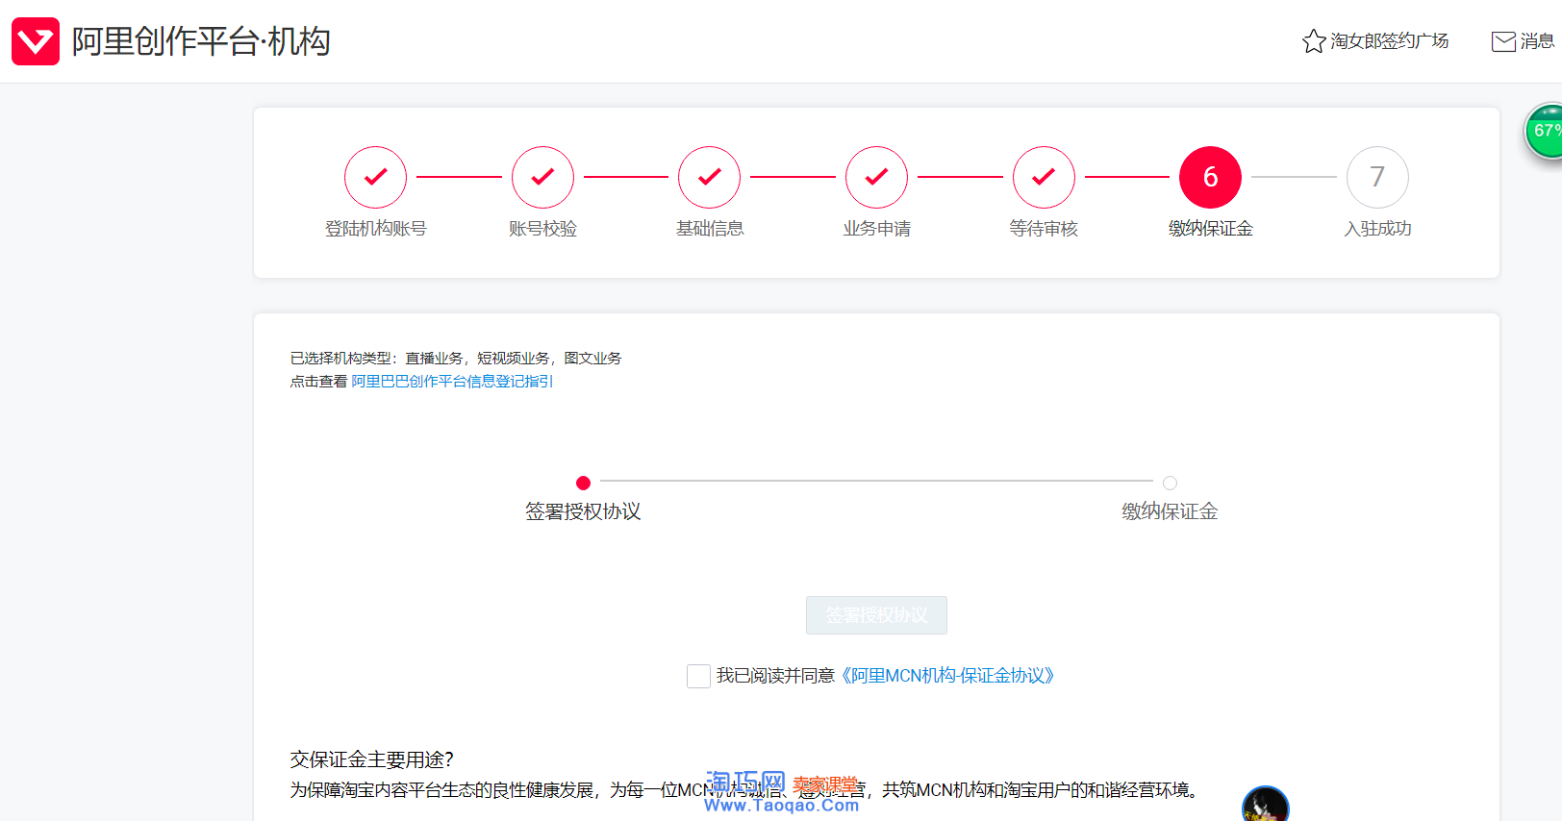Click the 登陆机构账号 step label

376,229
